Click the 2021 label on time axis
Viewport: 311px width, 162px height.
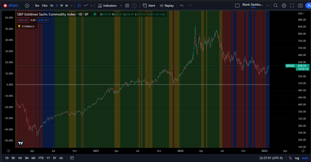click(96, 151)
